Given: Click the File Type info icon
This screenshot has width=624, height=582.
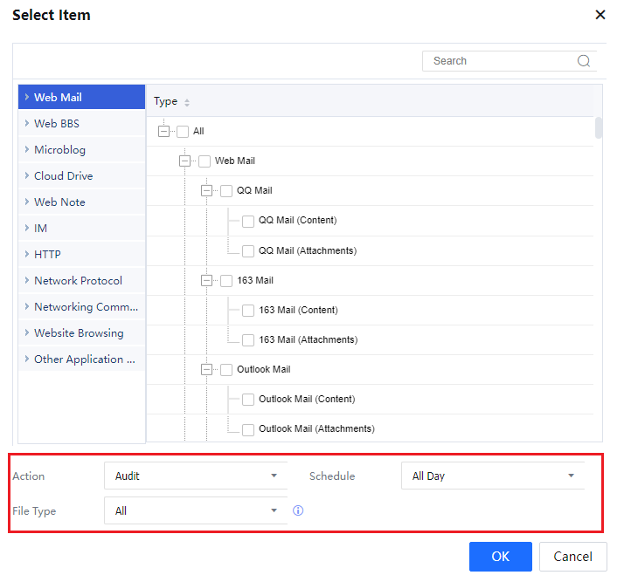Looking at the screenshot, I should (298, 510).
